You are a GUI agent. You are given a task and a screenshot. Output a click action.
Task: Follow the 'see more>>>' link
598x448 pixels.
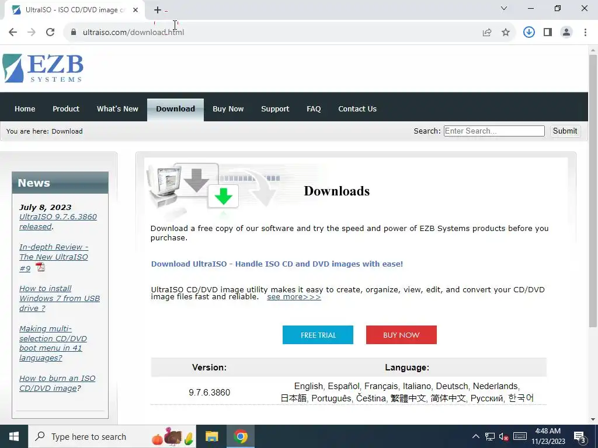[294, 297]
